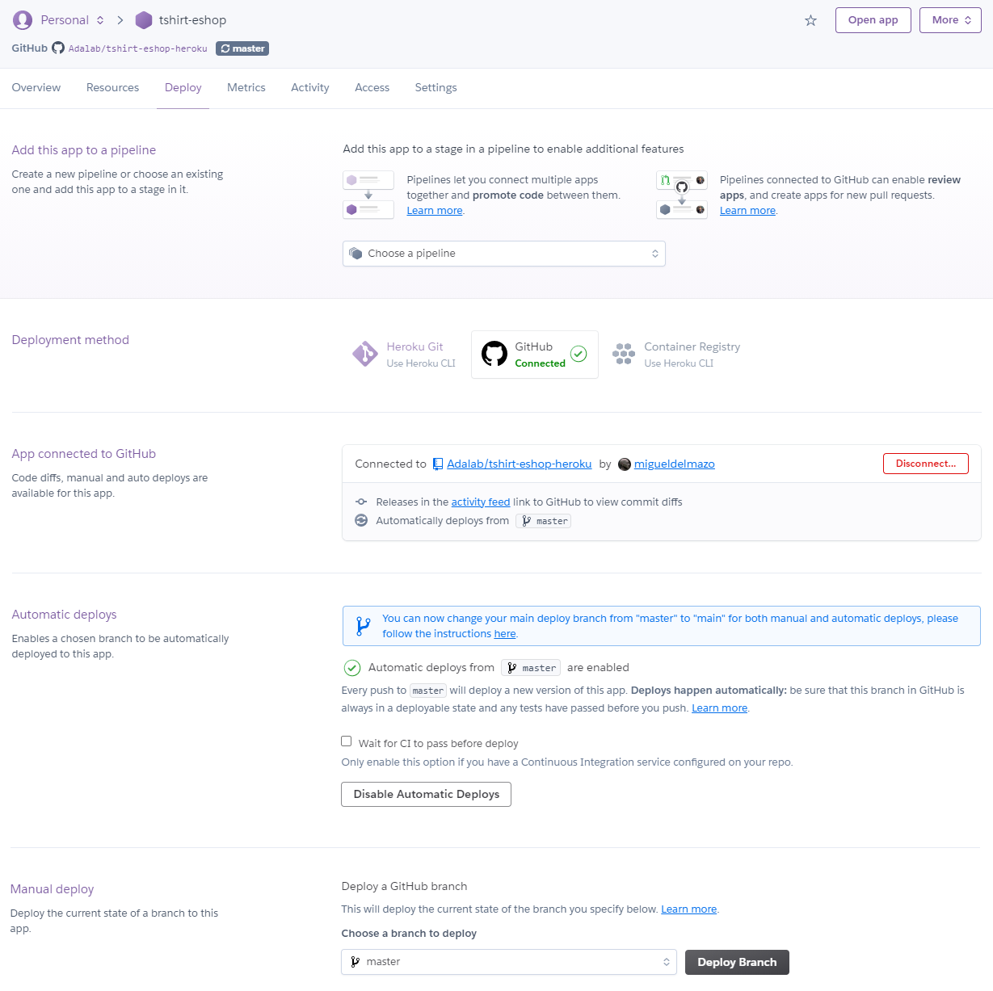Open the branch to deploy dropdown
The image size is (993, 991).
tap(509, 962)
